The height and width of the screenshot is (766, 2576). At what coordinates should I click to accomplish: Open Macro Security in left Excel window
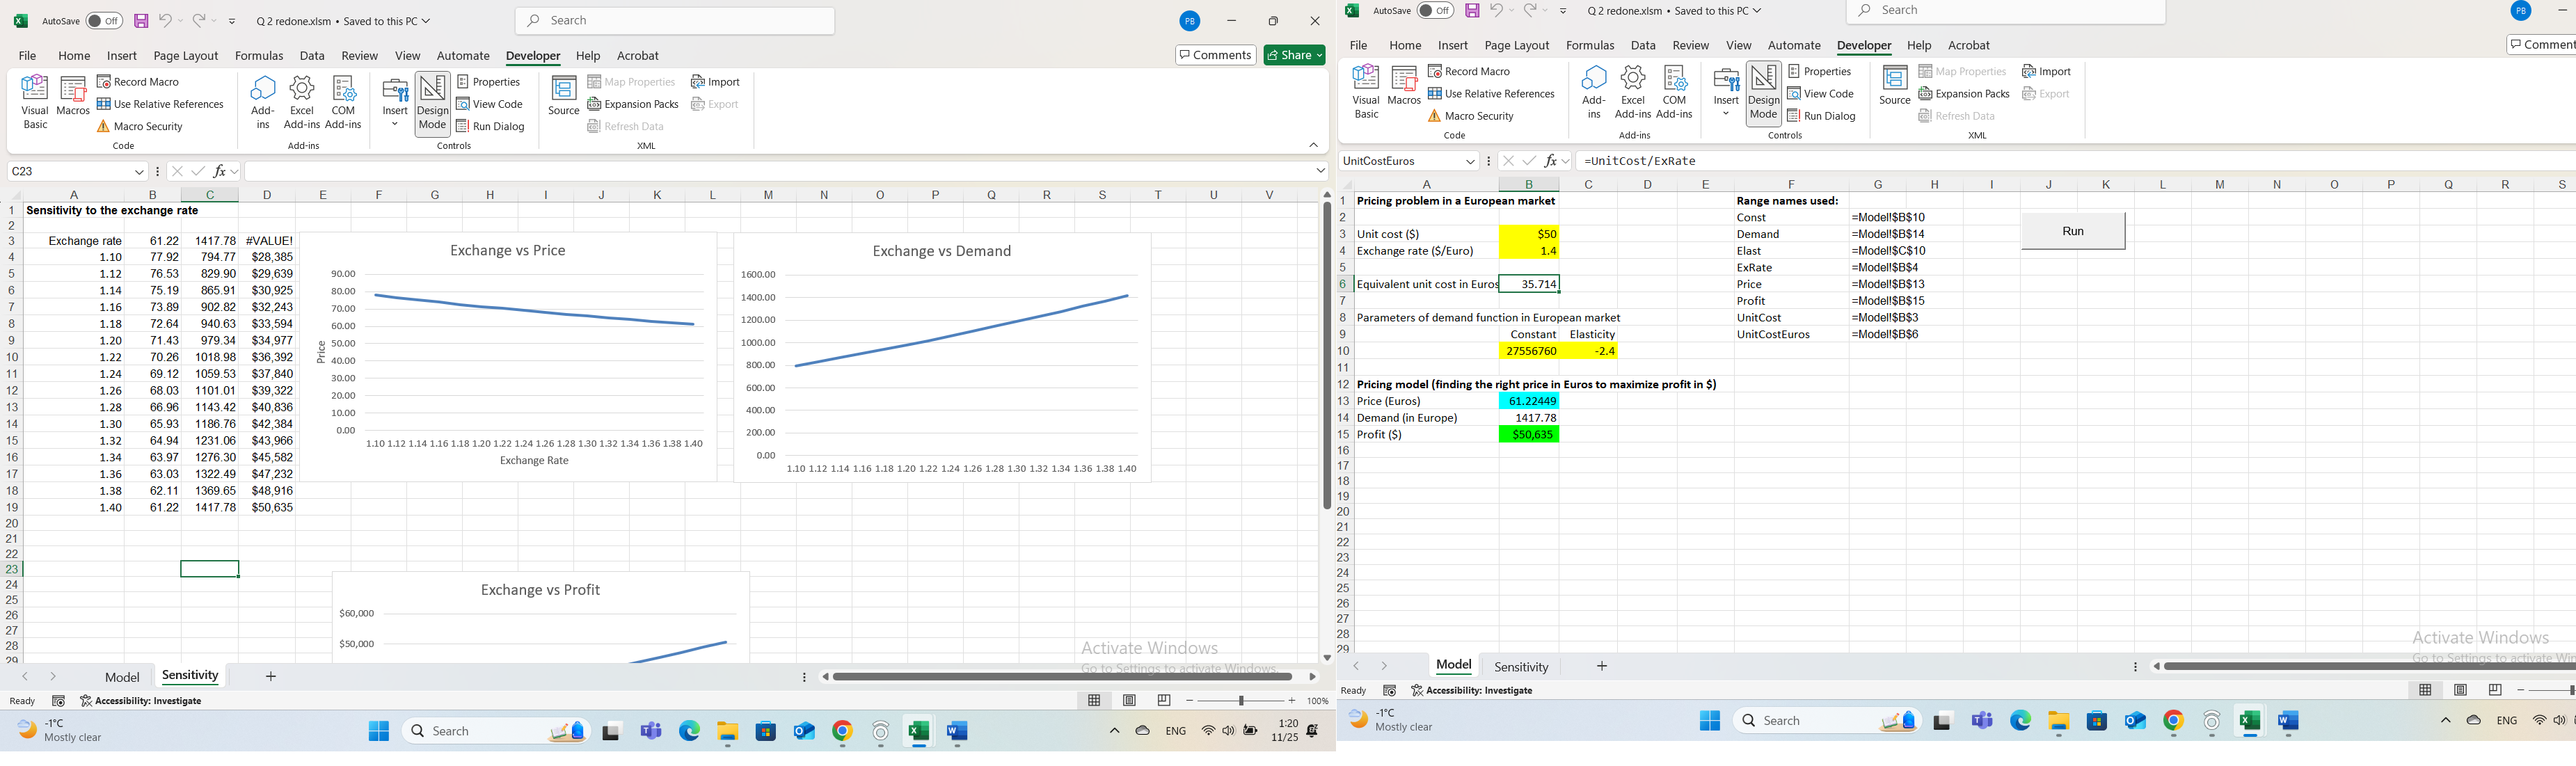coord(140,127)
